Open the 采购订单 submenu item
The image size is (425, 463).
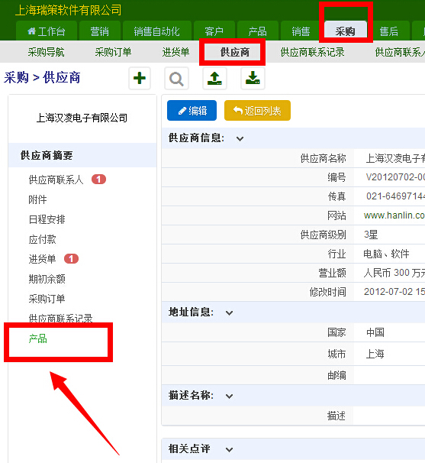[x=113, y=52]
